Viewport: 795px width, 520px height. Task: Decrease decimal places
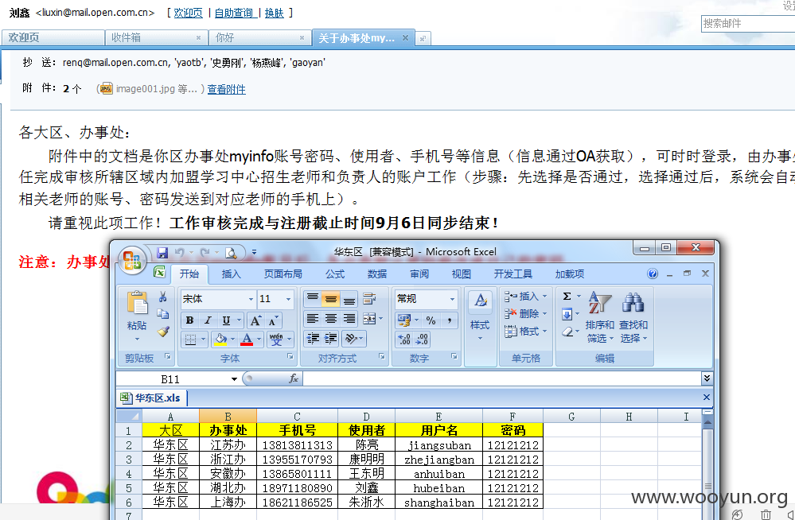click(422, 339)
